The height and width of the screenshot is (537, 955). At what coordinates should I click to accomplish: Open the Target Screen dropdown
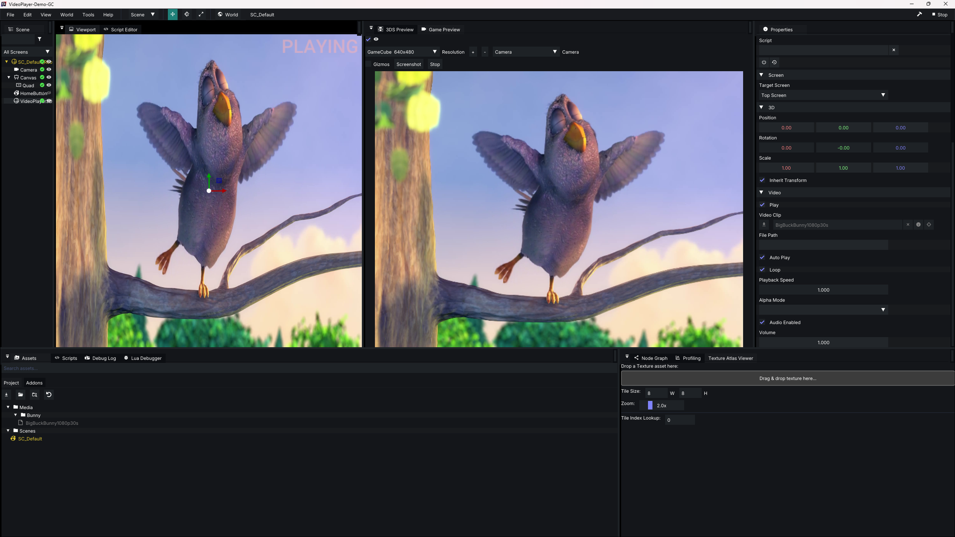click(823, 95)
